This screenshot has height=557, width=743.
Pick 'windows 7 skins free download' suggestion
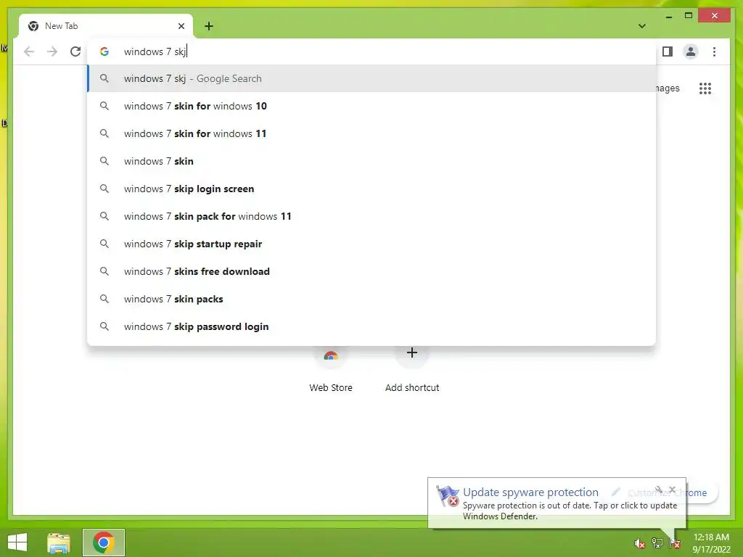(371, 271)
